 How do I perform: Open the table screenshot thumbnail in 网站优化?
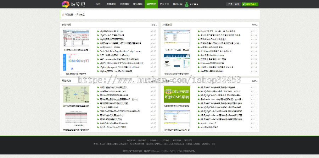(x=76, y=119)
